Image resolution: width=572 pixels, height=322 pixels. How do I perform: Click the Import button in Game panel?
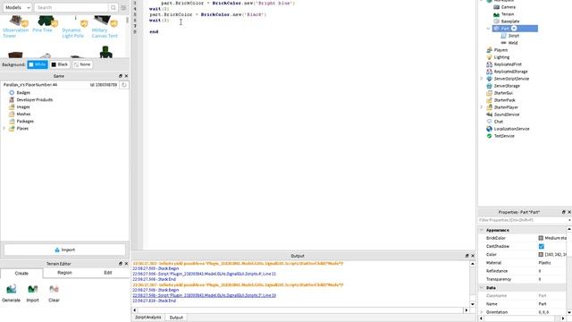pos(64,250)
